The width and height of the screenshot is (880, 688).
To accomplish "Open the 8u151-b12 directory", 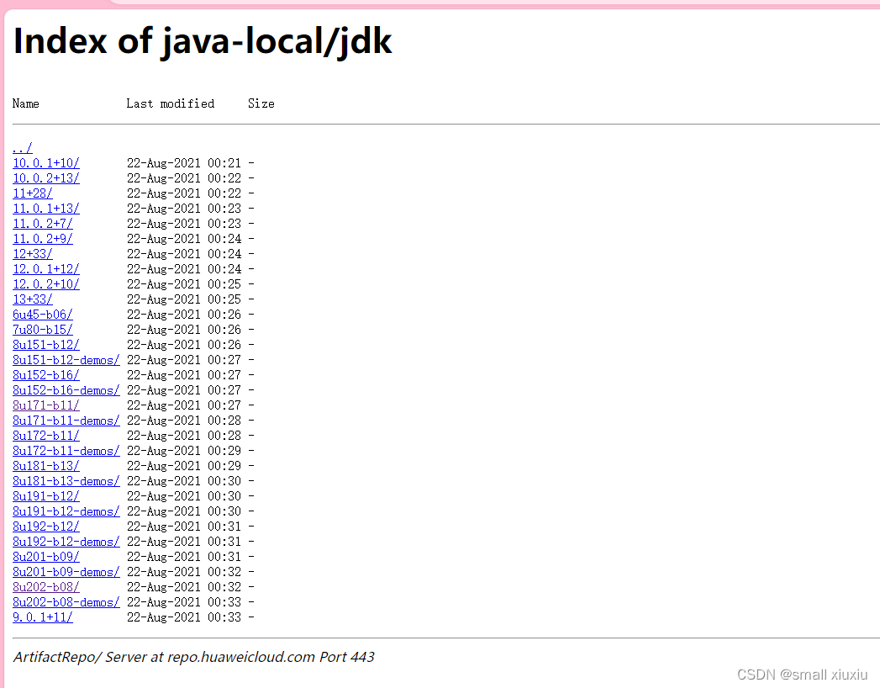I will point(45,344).
